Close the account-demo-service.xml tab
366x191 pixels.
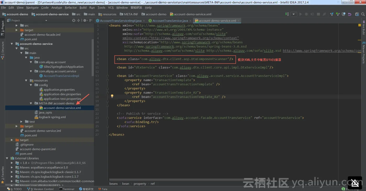239,21
